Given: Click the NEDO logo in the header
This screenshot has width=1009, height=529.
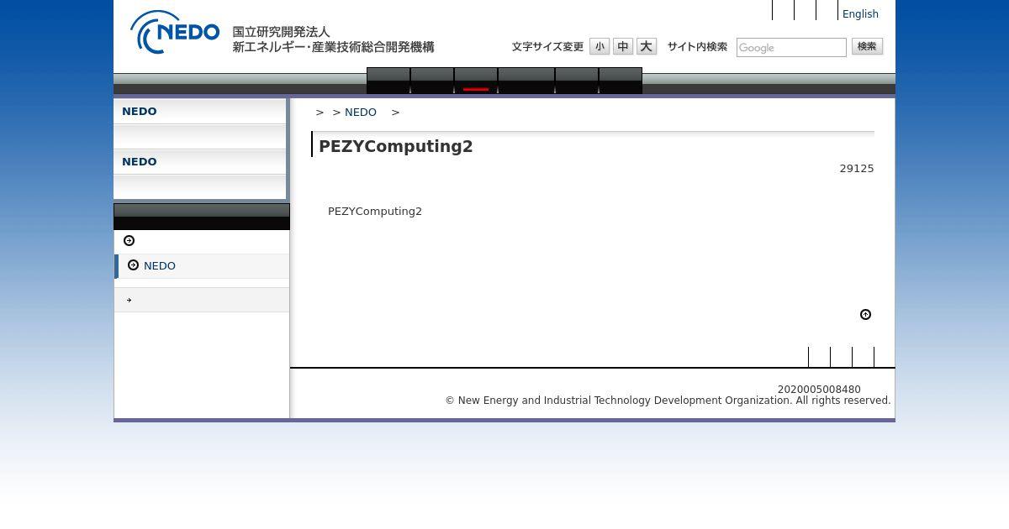Looking at the screenshot, I should coord(175,32).
